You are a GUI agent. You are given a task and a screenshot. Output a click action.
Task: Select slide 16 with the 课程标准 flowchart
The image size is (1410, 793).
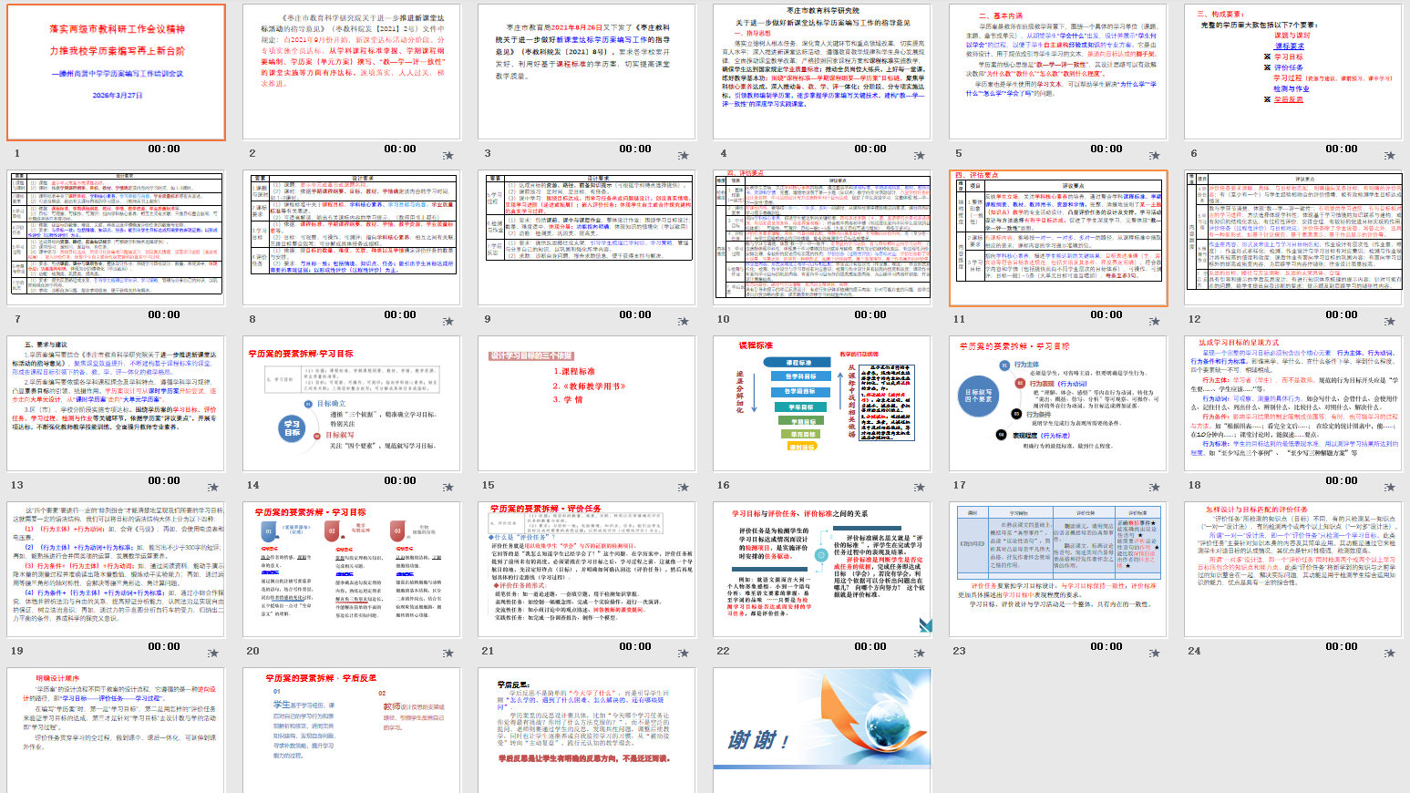pos(822,404)
